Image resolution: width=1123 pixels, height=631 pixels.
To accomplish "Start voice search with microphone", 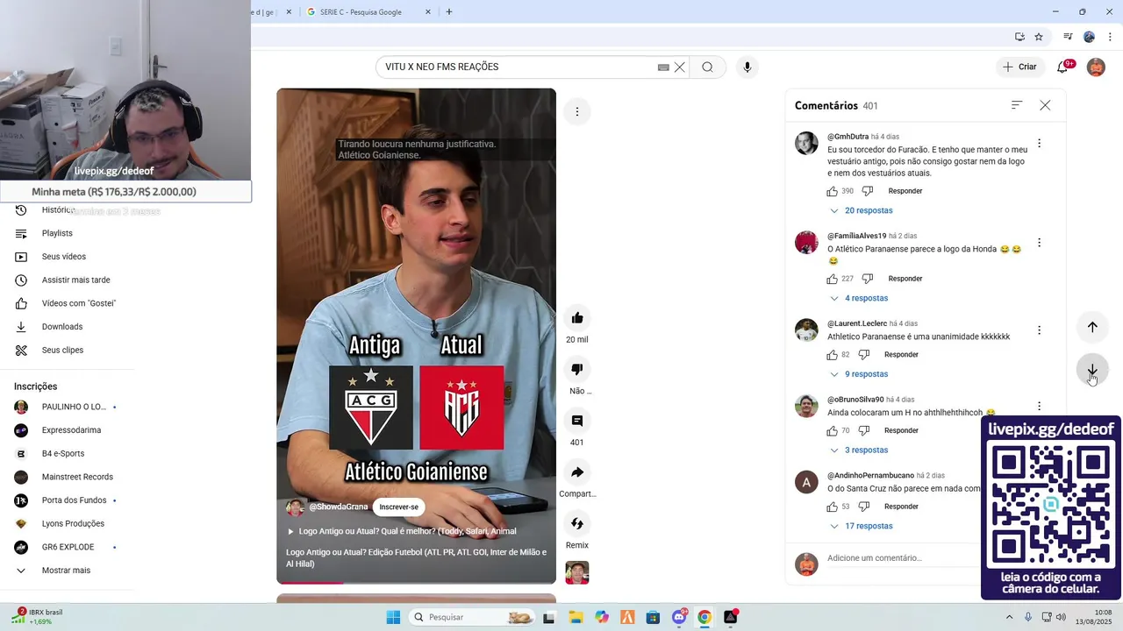I will pyautogui.click(x=747, y=67).
